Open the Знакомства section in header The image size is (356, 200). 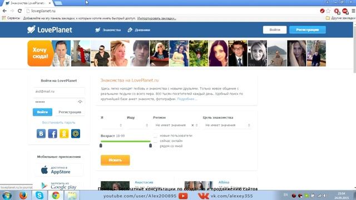point(108,30)
